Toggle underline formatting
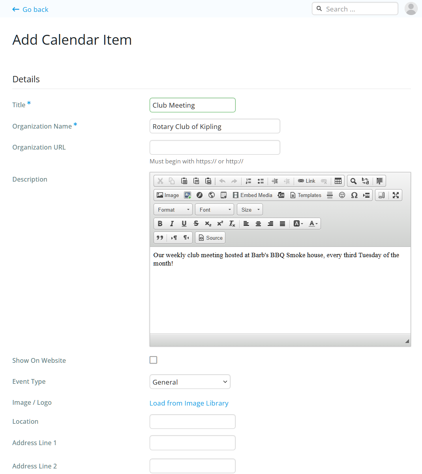The image size is (422, 474). [184, 224]
